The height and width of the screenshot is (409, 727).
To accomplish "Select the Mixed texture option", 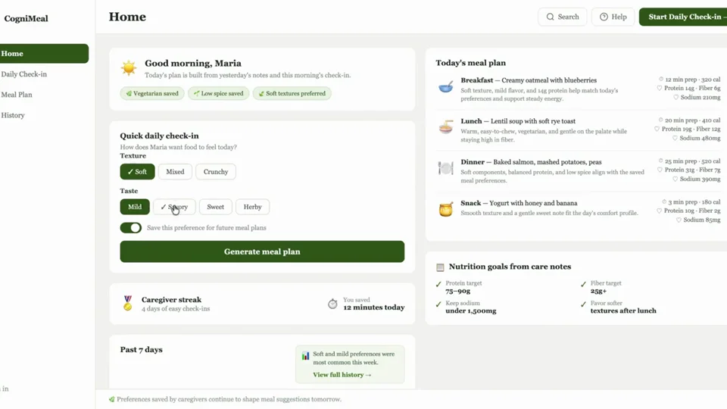I will (175, 172).
